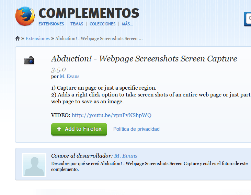251x195 pixels.
Task: Click the developer avatar thumbnail
Action: pos(34,165)
